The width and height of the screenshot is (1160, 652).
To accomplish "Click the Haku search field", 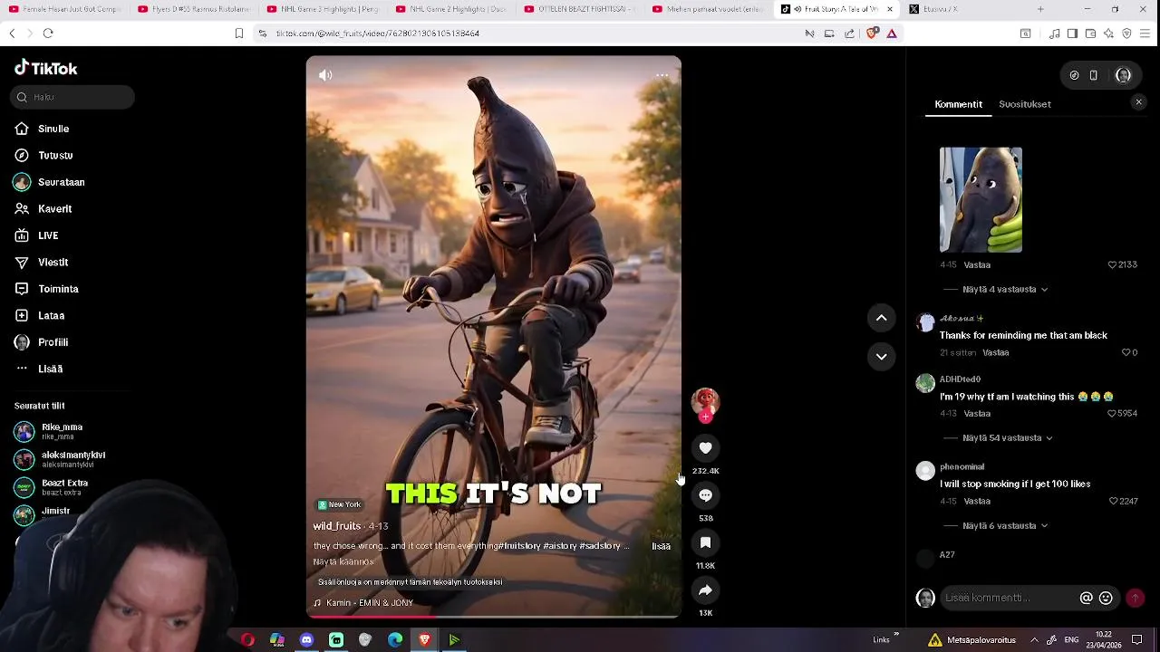I will pos(73,97).
